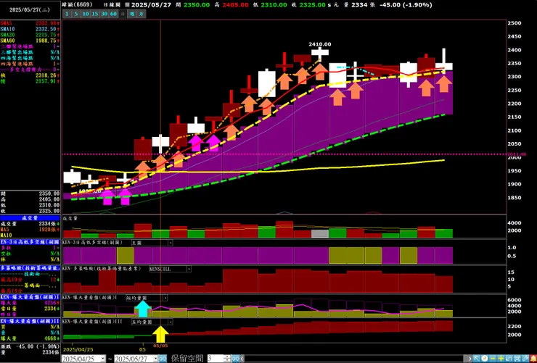Open the end date 2025/05/27 dropdown
Viewport: 537px width, 363px height.
(155, 359)
